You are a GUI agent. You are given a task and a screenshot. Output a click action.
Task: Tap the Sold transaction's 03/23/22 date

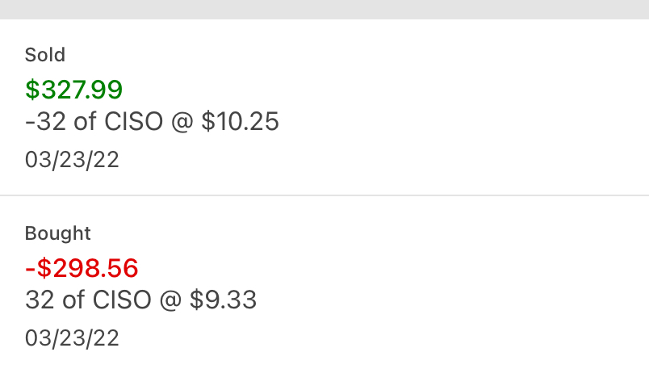coord(72,159)
